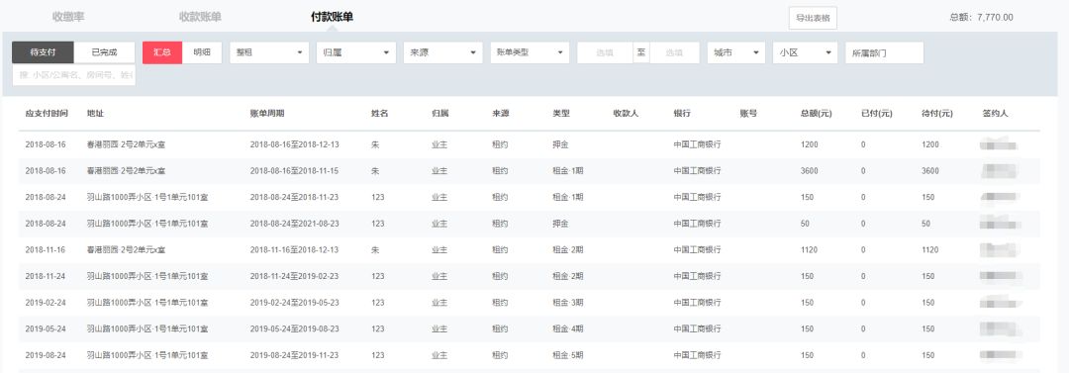Select the 待支付 status filter

pos(43,52)
